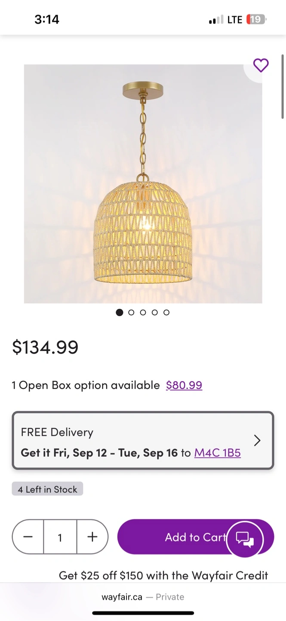This screenshot has height=621, width=286.
Task: Tap the wayfair.ca address bar
Action: (x=143, y=597)
